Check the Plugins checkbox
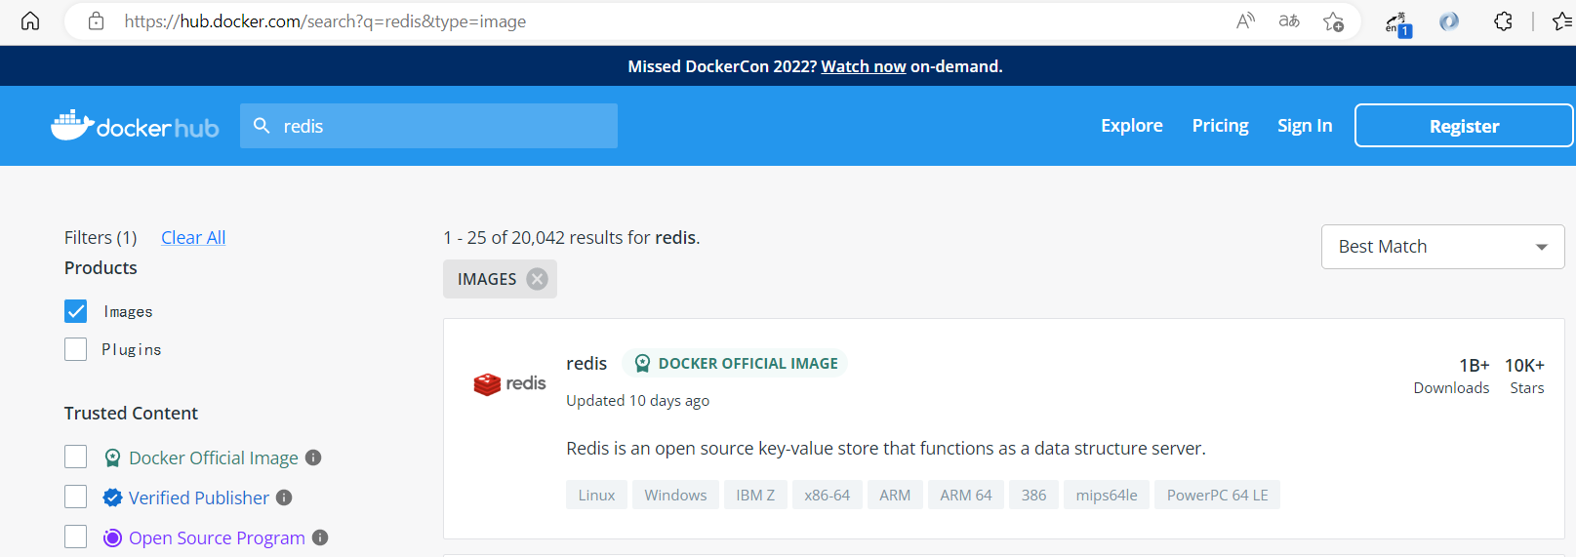Viewport: 1576px width, 557px height. click(x=76, y=349)
